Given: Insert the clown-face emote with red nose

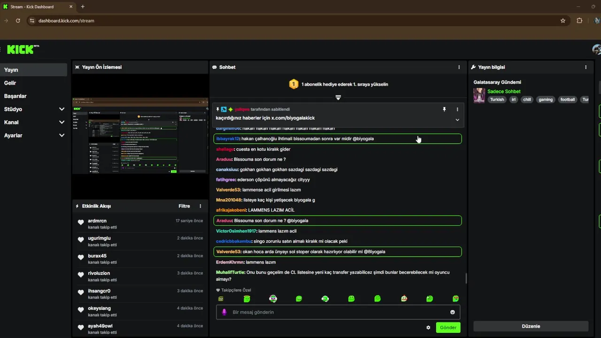Looking at the screenshot, I should pyautogui.click(x=404, y=299).
